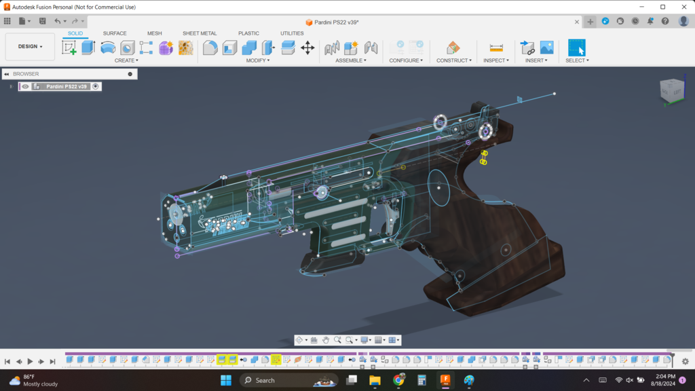Open the Design workspace selector
The image size is (695, 391).
click(x=29, y=46)
